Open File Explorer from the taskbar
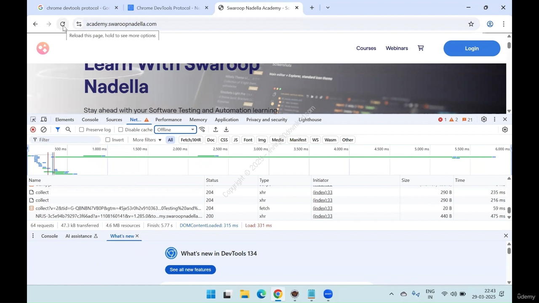539x303 pixels. (x=245, y=294)
